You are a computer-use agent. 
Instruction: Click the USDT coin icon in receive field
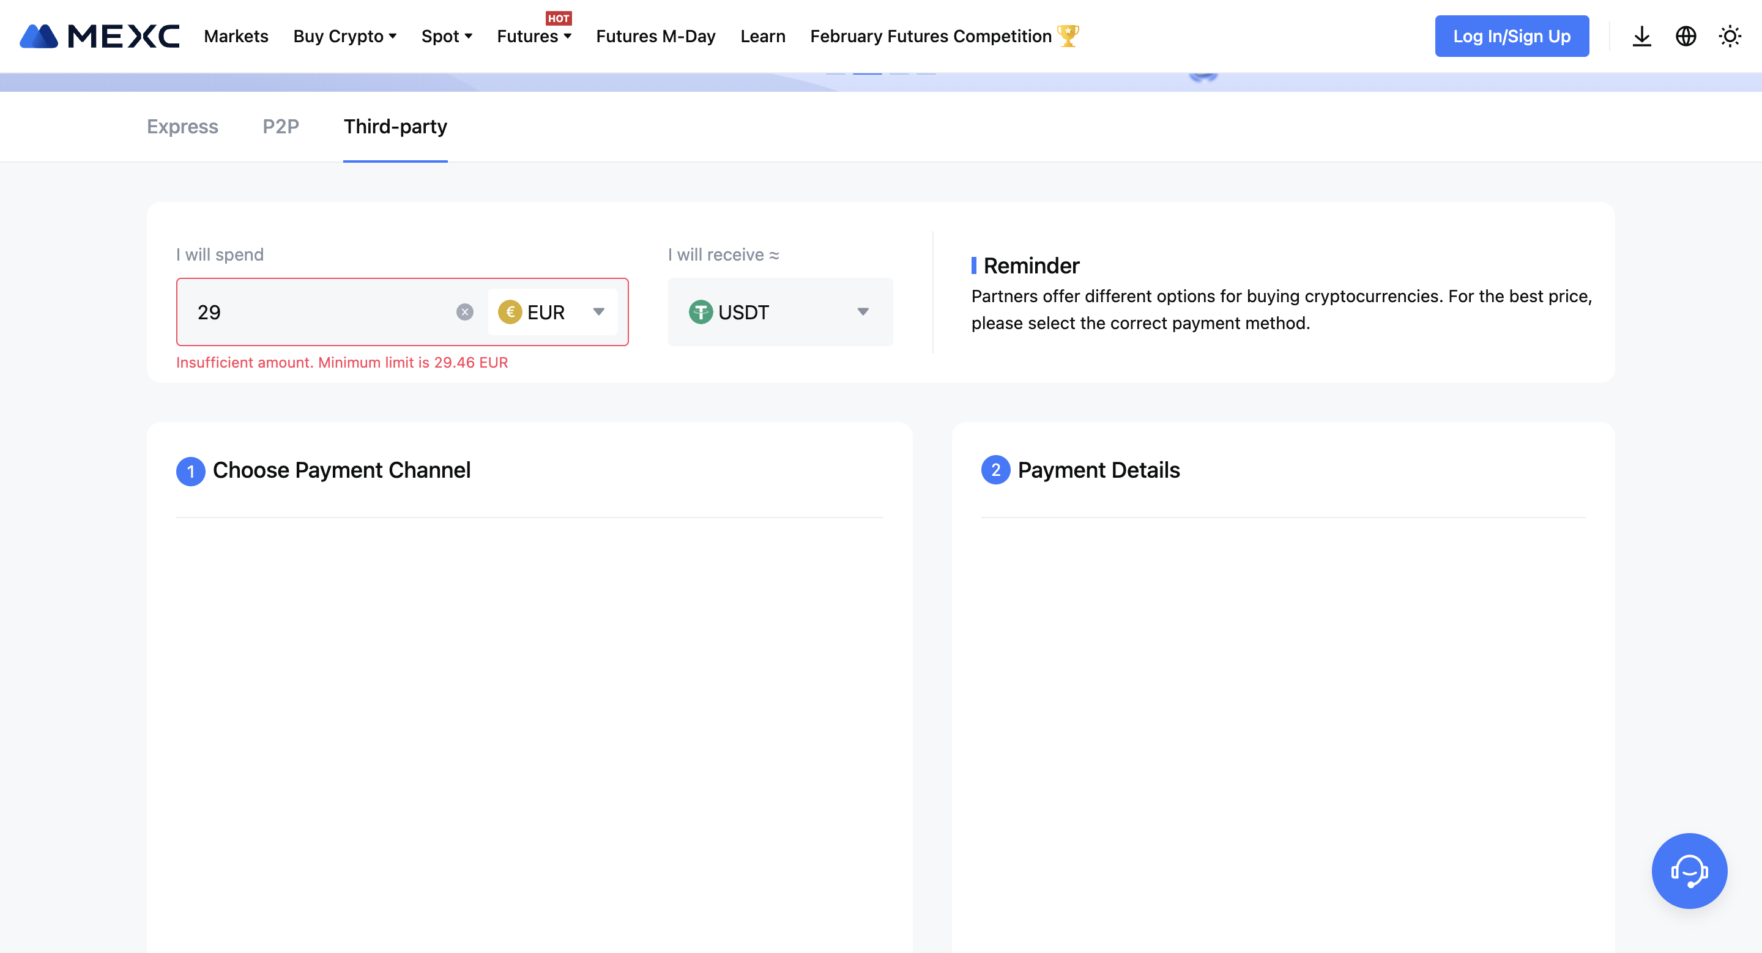click(701, 311)
